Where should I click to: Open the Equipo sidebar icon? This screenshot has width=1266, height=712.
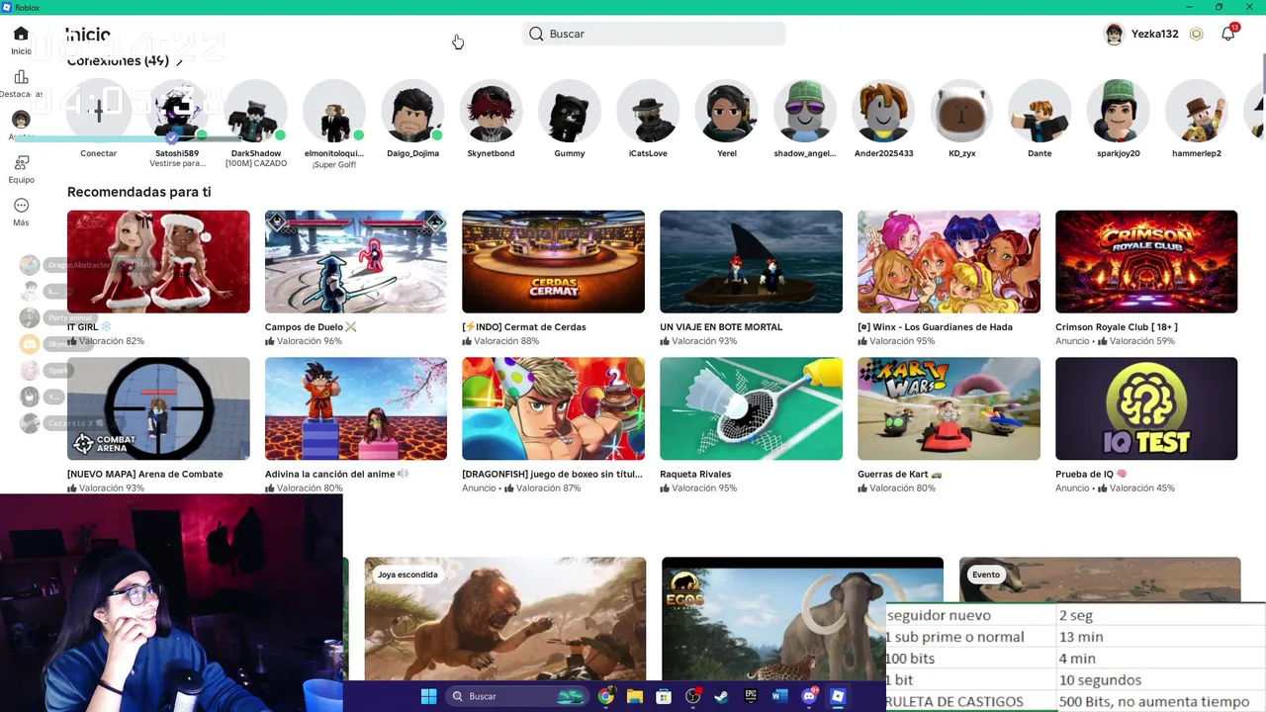pyautogui.click(x=21, y=162)
